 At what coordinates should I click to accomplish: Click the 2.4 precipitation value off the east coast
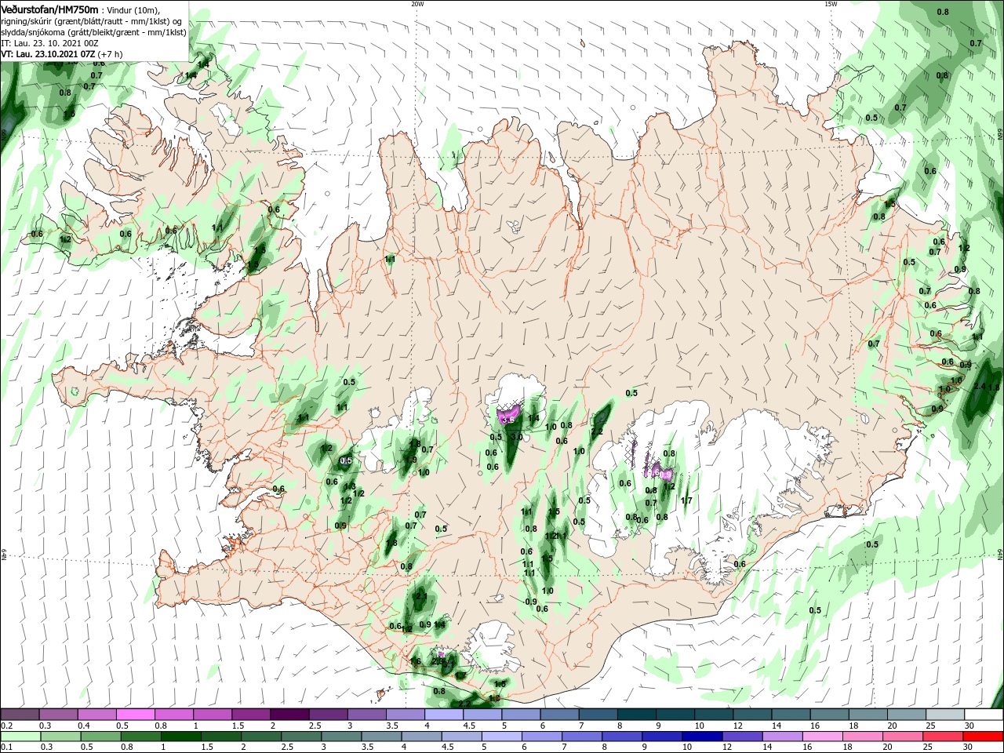click(979, 387)
